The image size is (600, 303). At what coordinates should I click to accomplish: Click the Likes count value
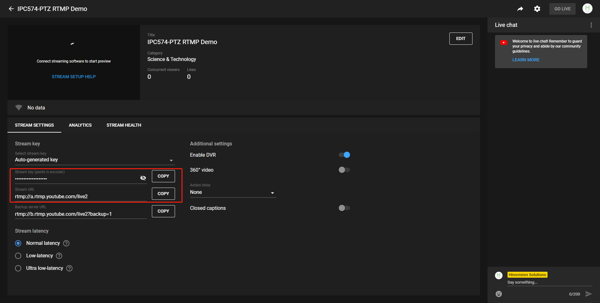pyautogui.click(x=189, y=77)
